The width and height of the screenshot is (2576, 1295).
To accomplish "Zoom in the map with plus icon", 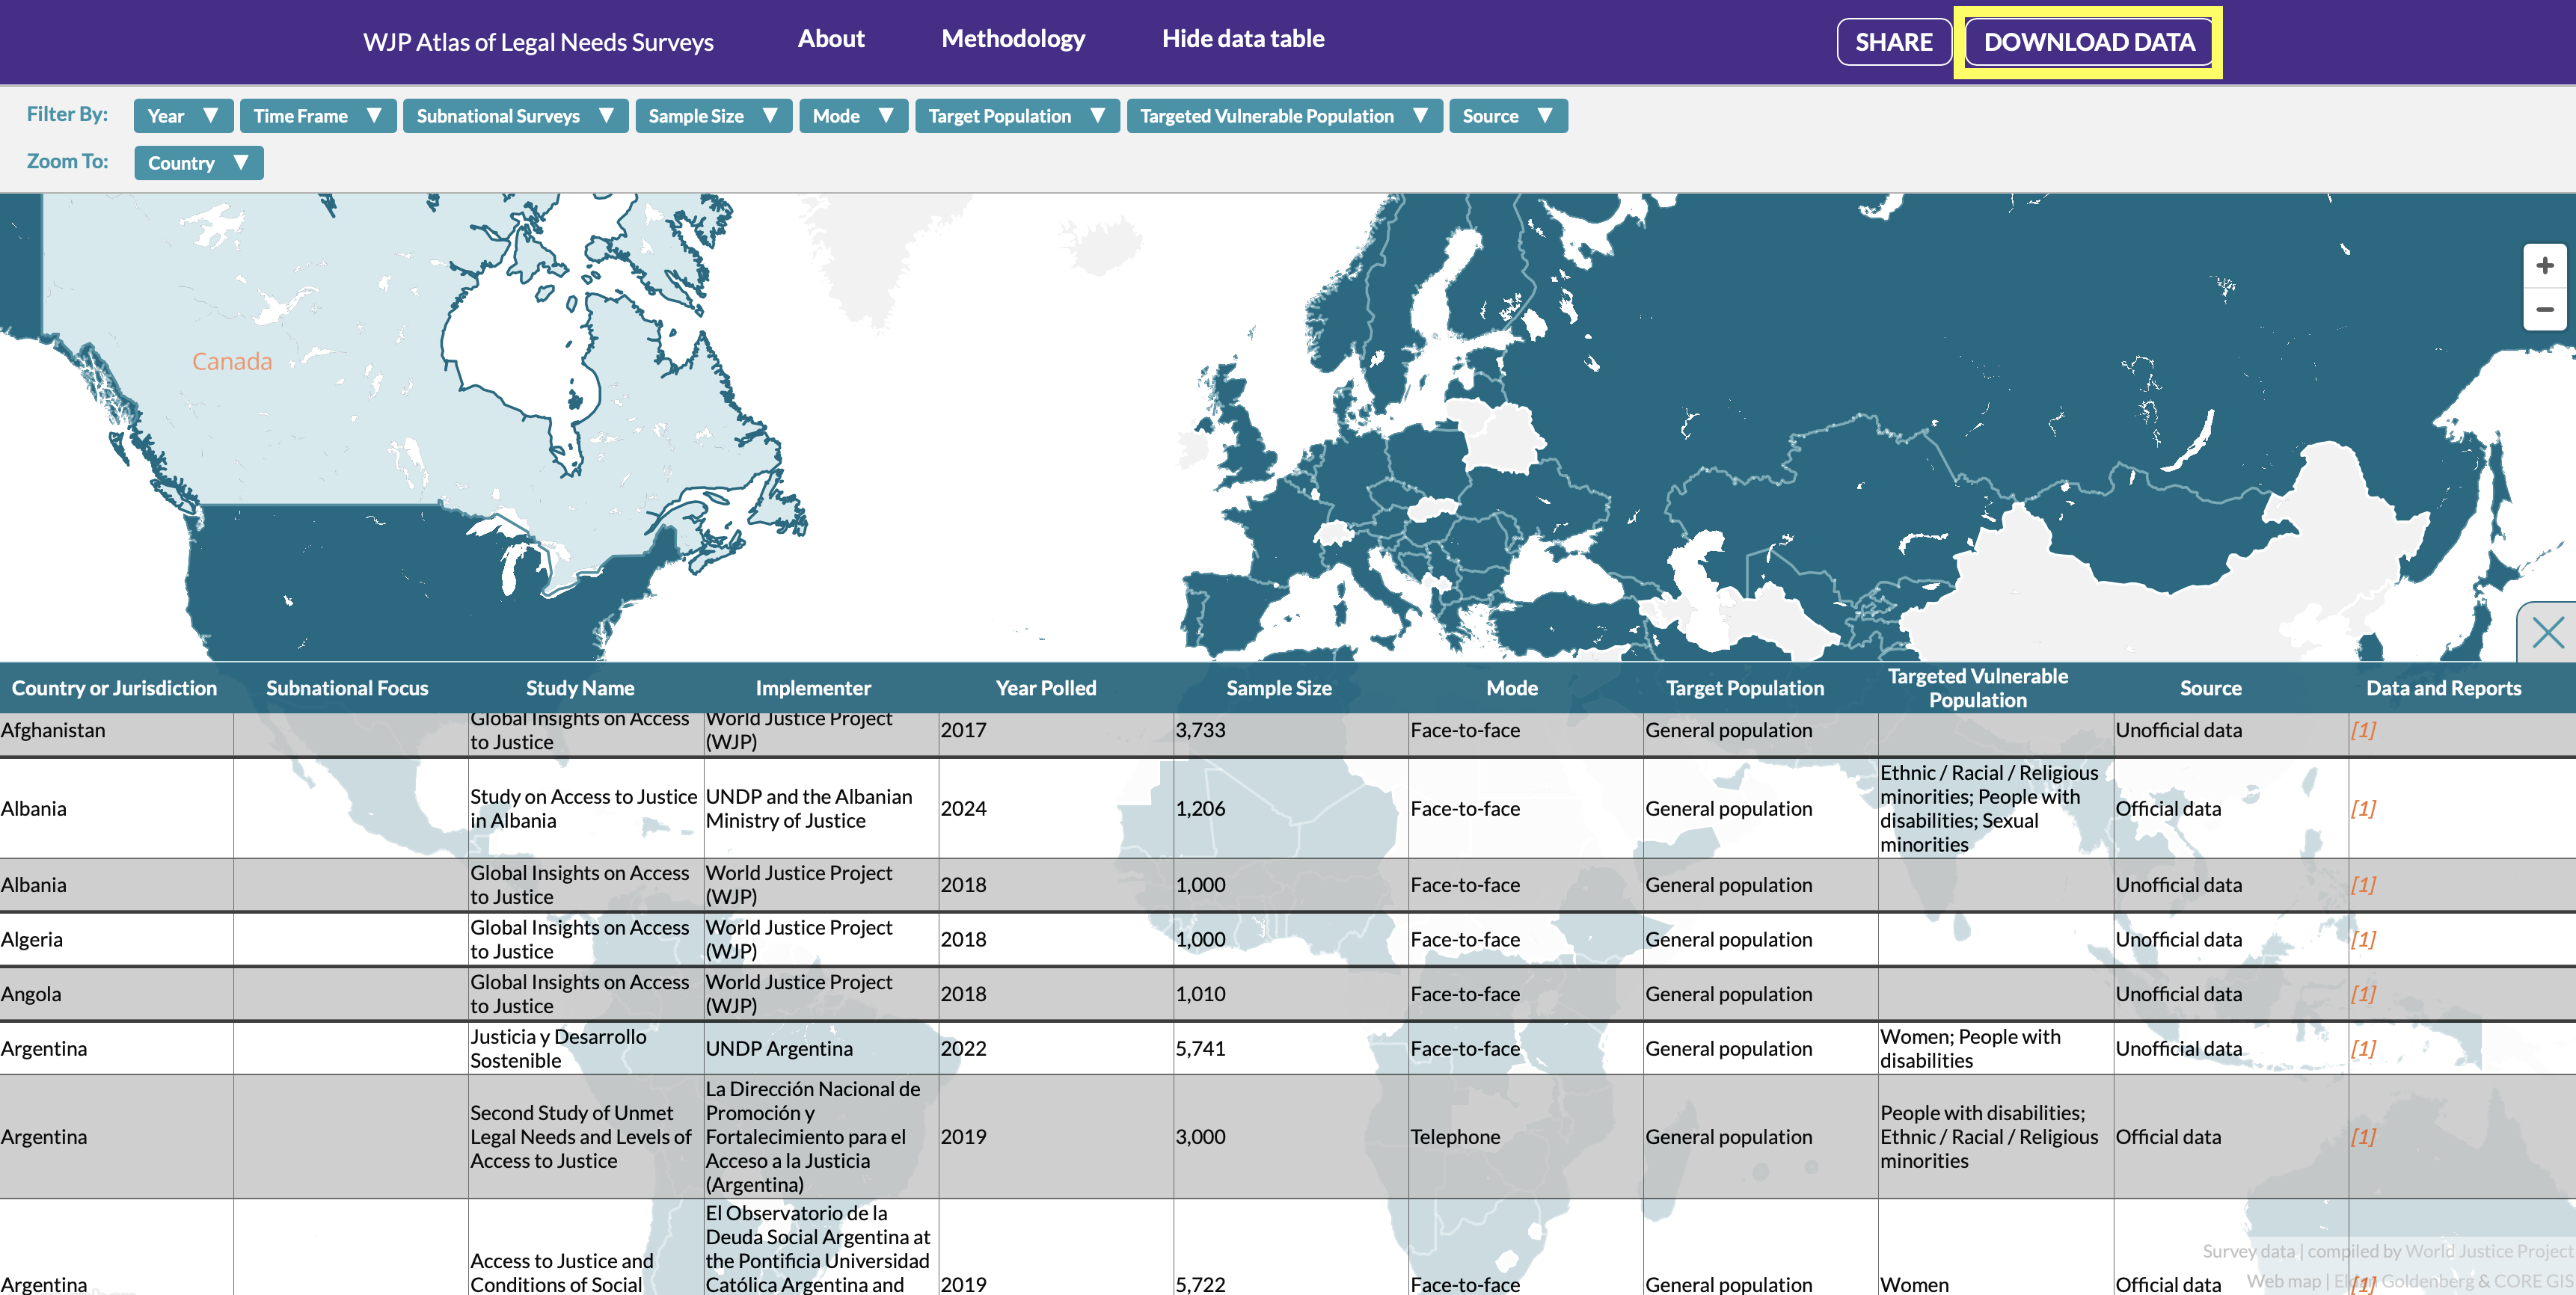I will click(x=2544, y=266).
